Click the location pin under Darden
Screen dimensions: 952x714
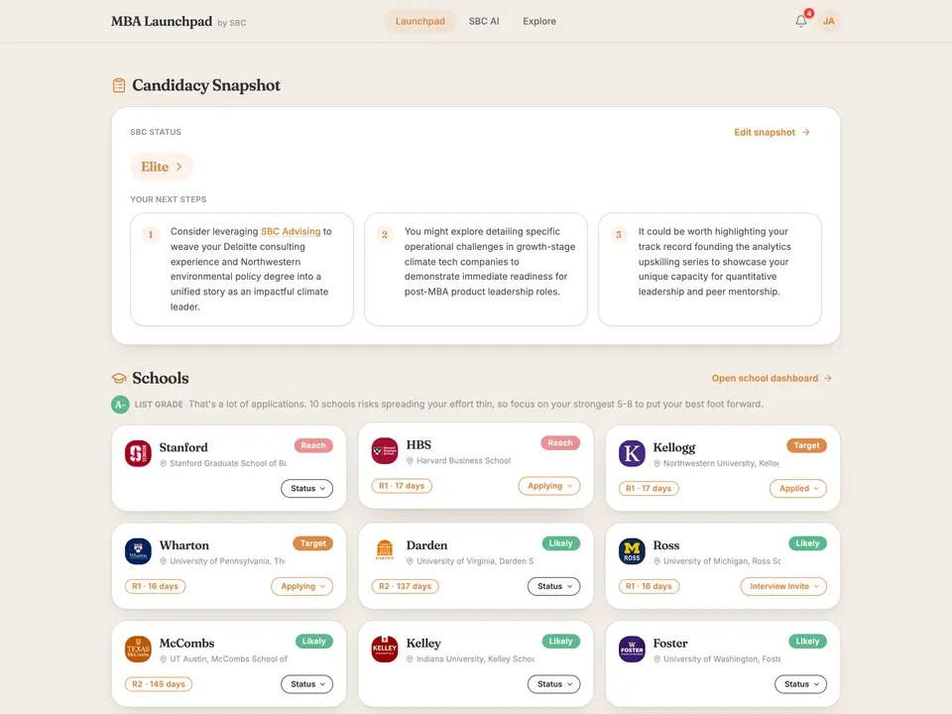[x=410, y=561]
